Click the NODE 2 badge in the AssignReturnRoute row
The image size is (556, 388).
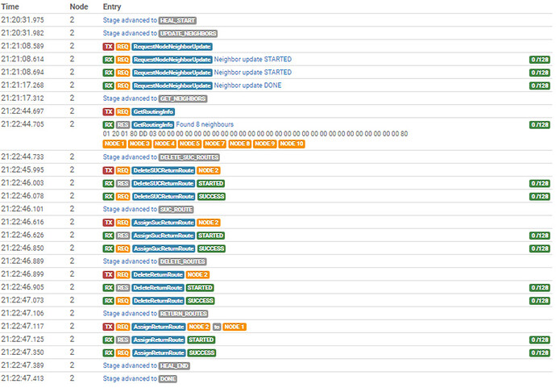[x=199, y=327]
